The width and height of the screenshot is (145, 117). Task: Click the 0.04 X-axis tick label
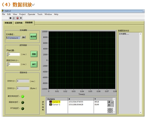(x=82, y=91)
